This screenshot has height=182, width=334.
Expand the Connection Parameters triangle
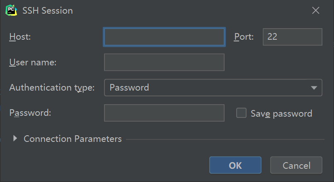point(15,139)
